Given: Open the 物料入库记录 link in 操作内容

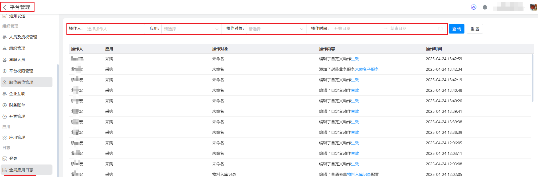Looking at the screenshot, I should tap(359, 174).
